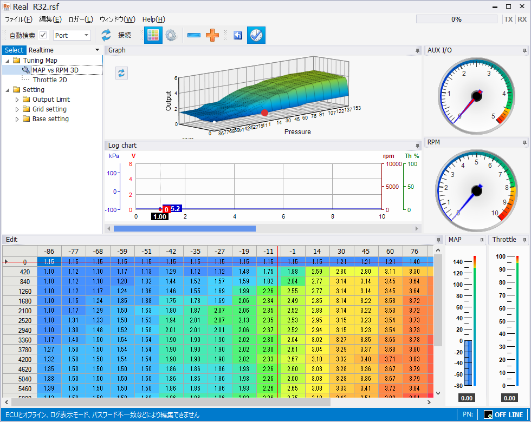The height and width of the screenshot is (422, 531).
Task: Pin the Throttle bar panel
Action: (x=524, y=240)
